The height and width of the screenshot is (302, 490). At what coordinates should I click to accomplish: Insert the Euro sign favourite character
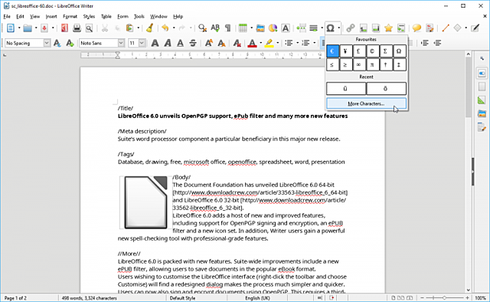[x=332, y=51]
